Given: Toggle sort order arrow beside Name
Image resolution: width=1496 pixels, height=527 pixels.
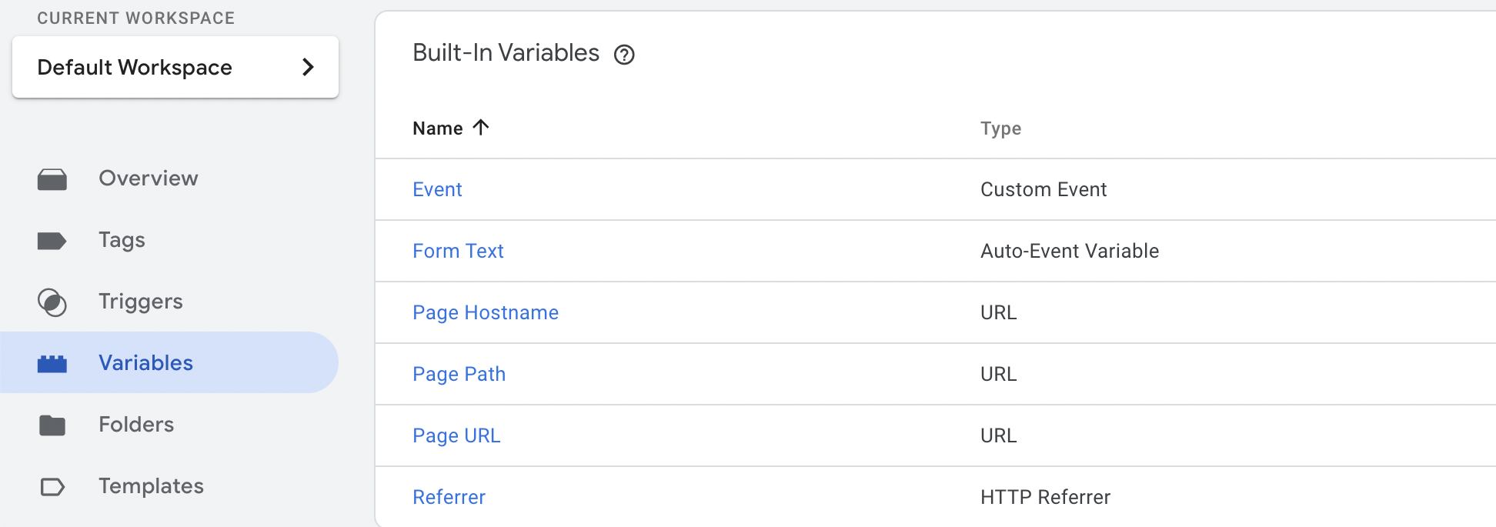Looking at the screenshot, I should coord(481,128).
